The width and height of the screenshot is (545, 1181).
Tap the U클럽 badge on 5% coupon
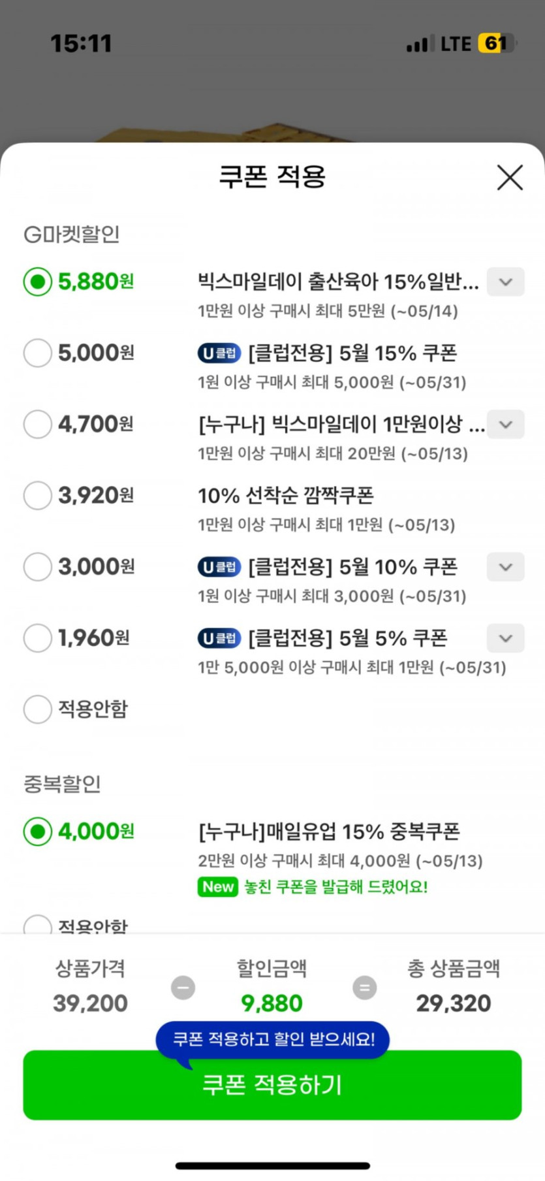[219, 638]
